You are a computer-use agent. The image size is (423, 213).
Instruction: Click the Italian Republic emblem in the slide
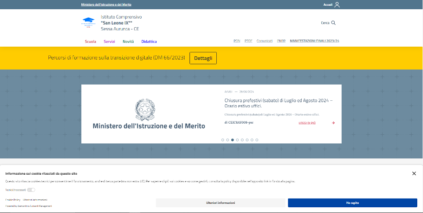pyautogui.click(x=145, y=109)
